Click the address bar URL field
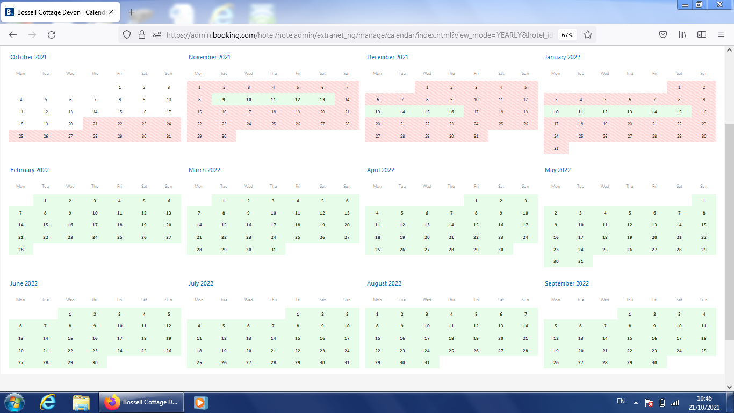734x413 pixels. tap(355, 34)
